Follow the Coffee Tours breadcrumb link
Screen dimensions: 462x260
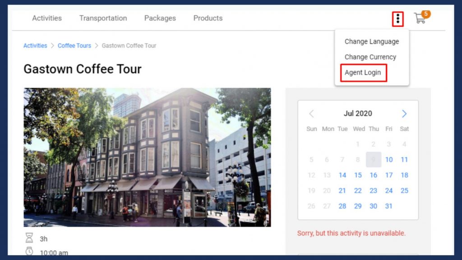pos(74,46)
